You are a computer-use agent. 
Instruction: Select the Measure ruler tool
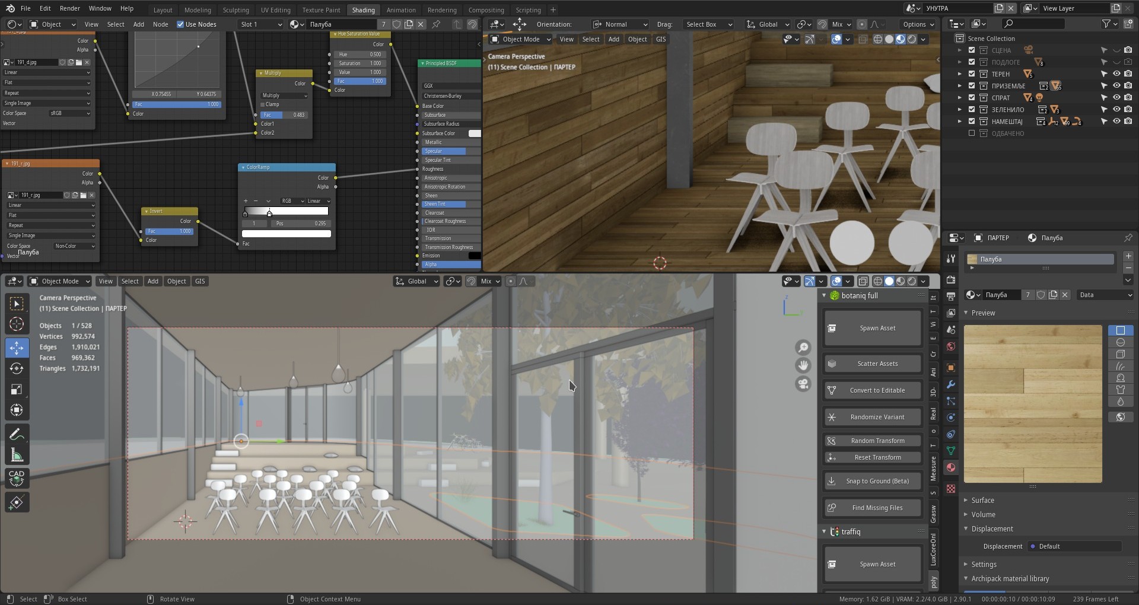pyautogui.click(x=17, y=455)
